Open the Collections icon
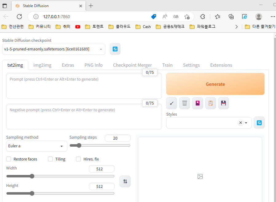 pos(231,17)
